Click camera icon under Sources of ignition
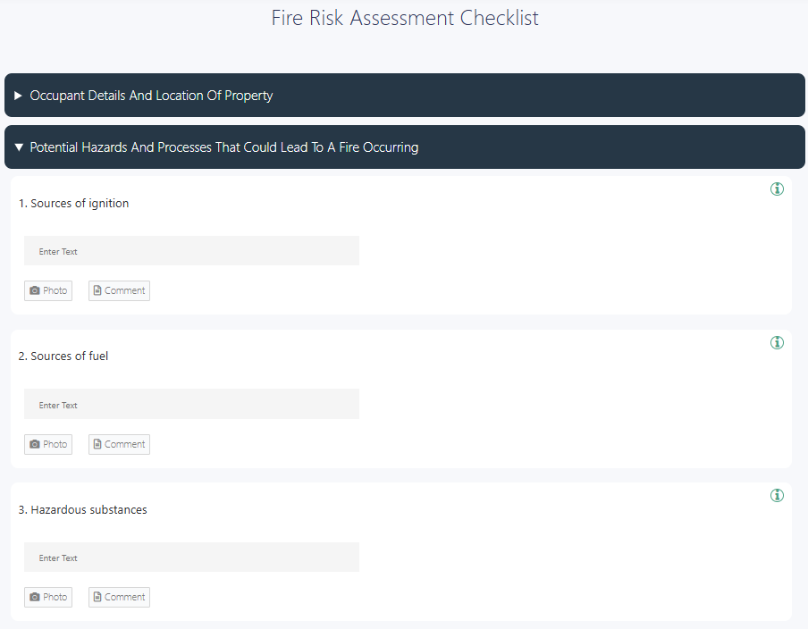This screenshot has width=808, height=629. click(35, 290)
